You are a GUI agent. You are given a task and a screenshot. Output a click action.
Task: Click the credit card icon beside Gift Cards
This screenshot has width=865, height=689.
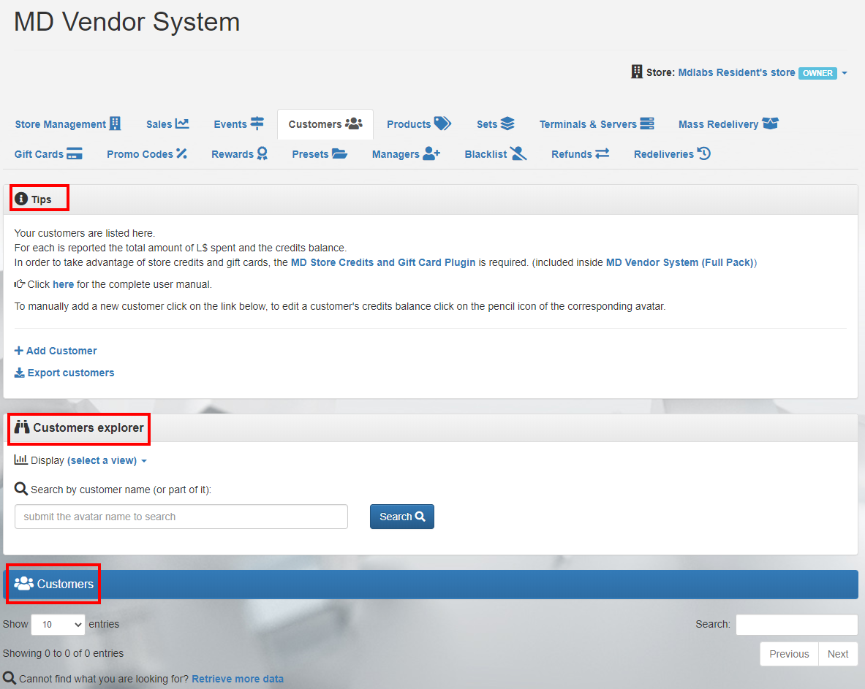coord(75,153)
